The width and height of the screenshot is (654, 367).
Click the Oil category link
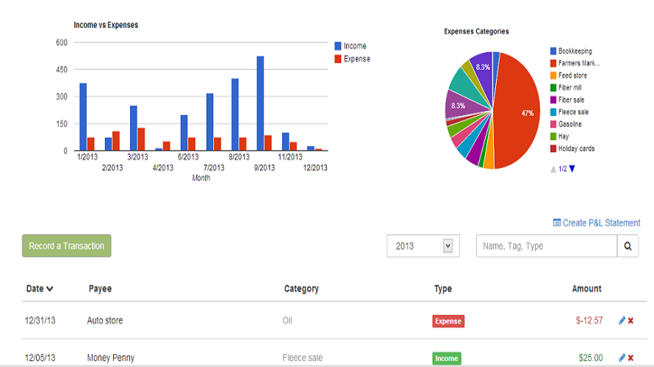point(288,321)
